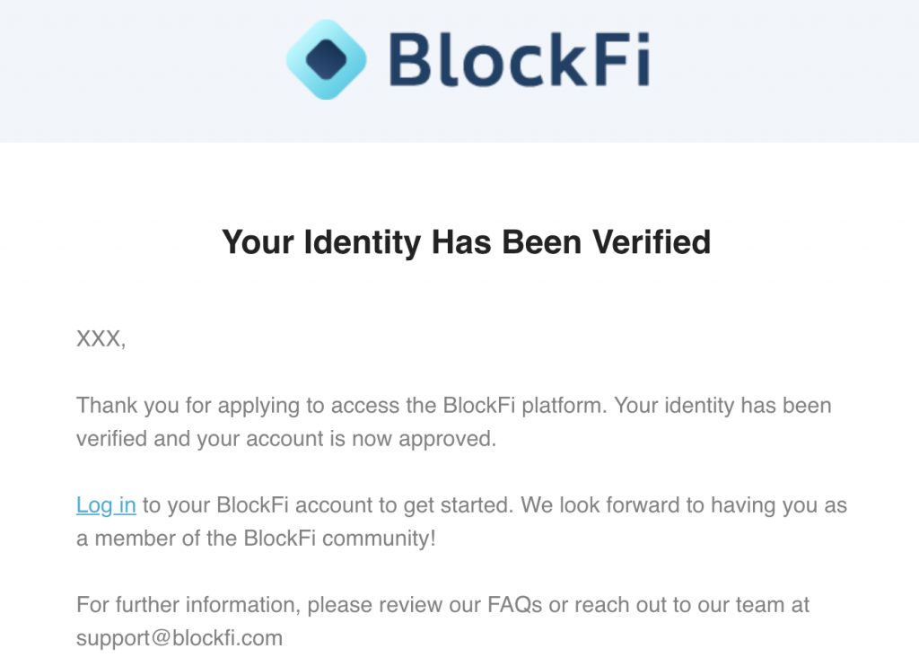The width and height of the screenshot is (919, 666).
Task: Click the word Identity in the heading
Action: tap(363, 241)
